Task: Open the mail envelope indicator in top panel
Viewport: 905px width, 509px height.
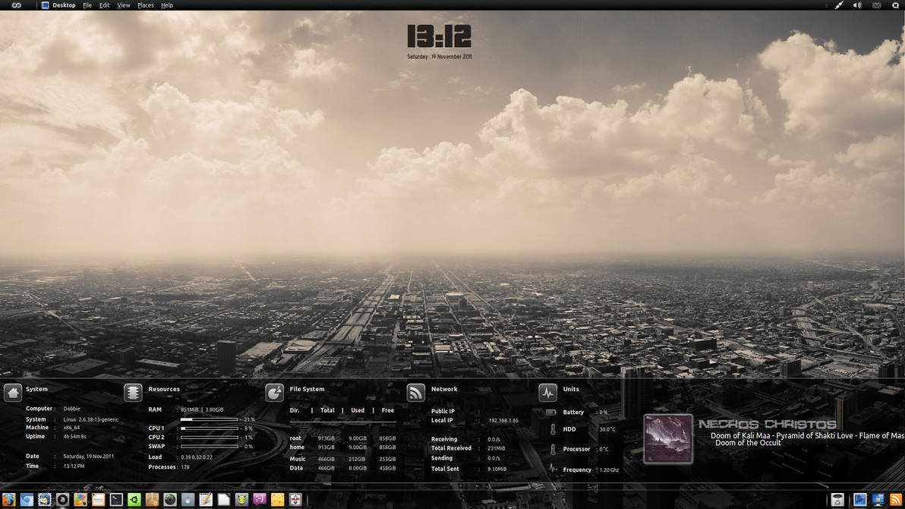Action: click(x=876, y=5)
